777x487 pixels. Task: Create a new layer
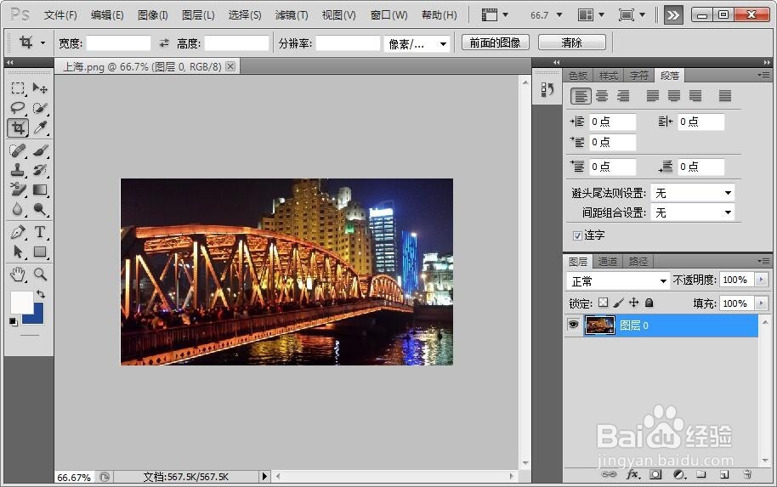[724, 474]
